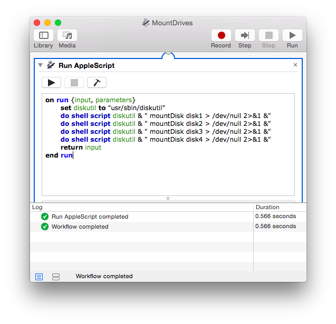
Task: Select the Log list view icon
Action: pos(39,277)
